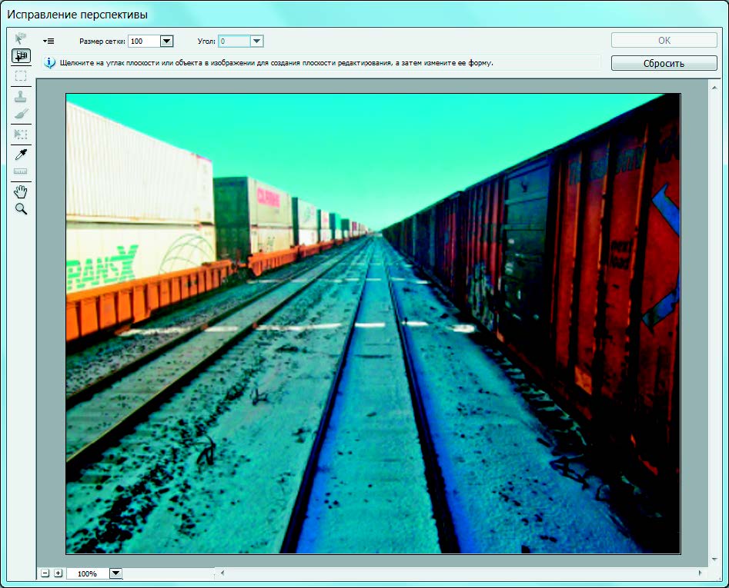Open the Vanishing Point settings flyout menu
The height and width of the screenshot is (588, 729).
click(48, 42)
